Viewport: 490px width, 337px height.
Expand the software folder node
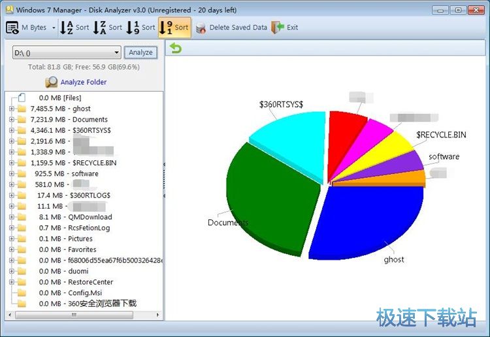click(12, 173)
